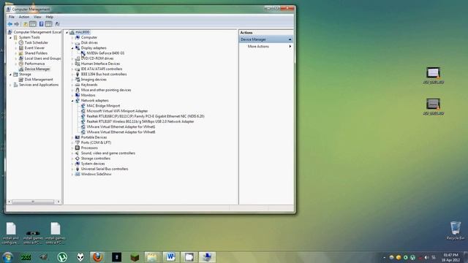Expand Services and Applications arrow
The height and width of the screenshot is (263, 468).
(11, 85)
